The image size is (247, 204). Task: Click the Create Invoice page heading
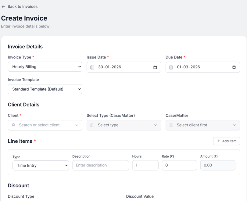(24, 18)
